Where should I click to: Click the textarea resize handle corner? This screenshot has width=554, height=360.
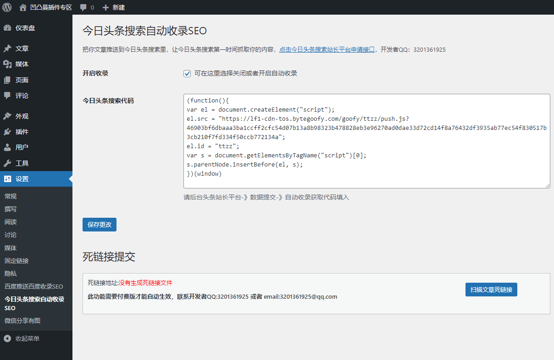coord(547,185)
